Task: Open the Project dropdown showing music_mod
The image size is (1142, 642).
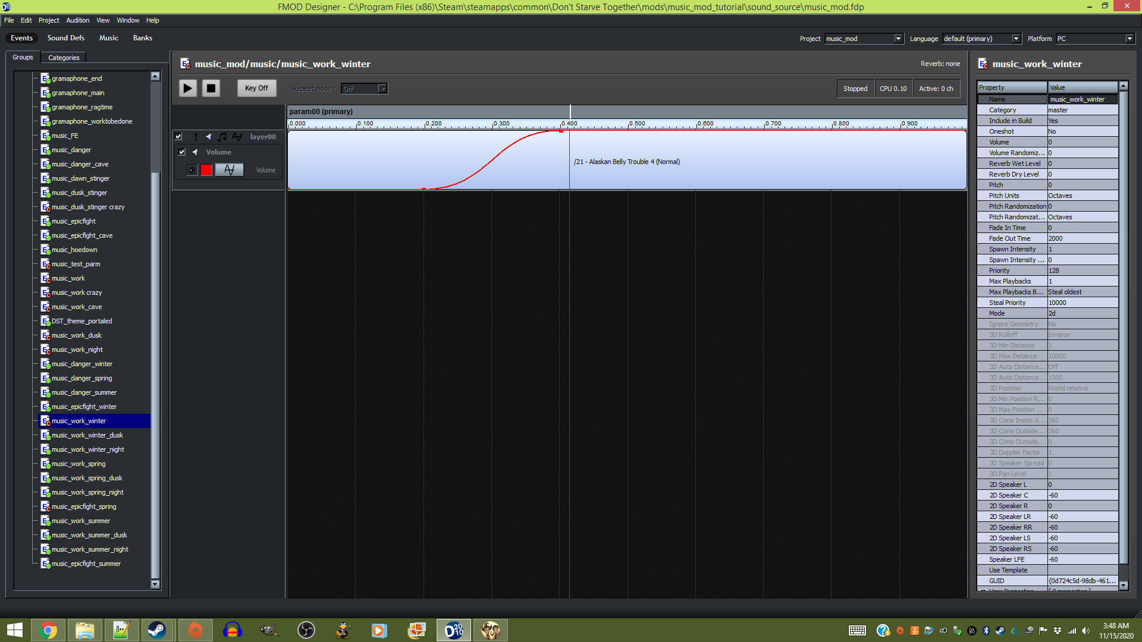Action: (898, 39)
